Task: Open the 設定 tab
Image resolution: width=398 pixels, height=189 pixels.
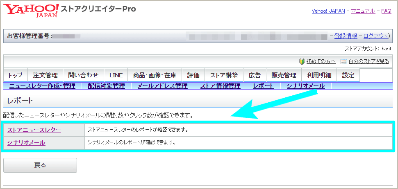Action: point(348,75)
